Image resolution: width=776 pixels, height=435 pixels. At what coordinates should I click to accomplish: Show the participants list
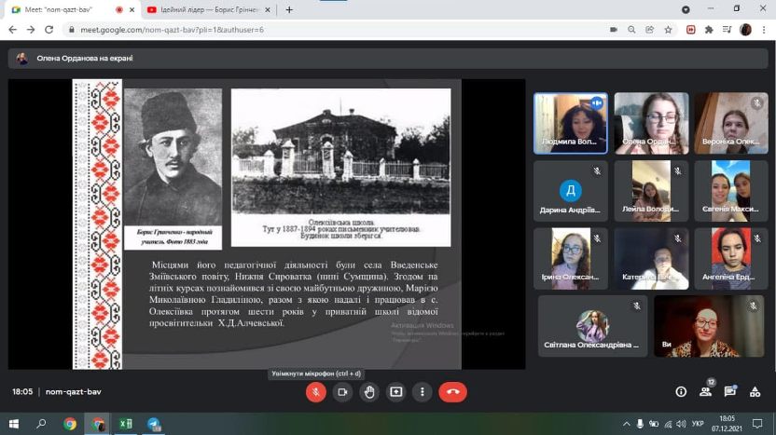click(x=705, y=392)
